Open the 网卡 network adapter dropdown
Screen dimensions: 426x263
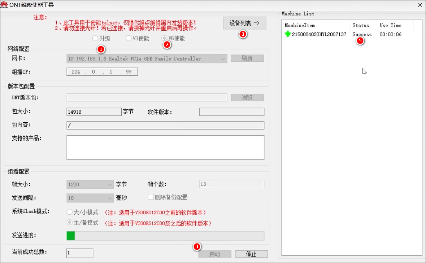tap(147, 59)
